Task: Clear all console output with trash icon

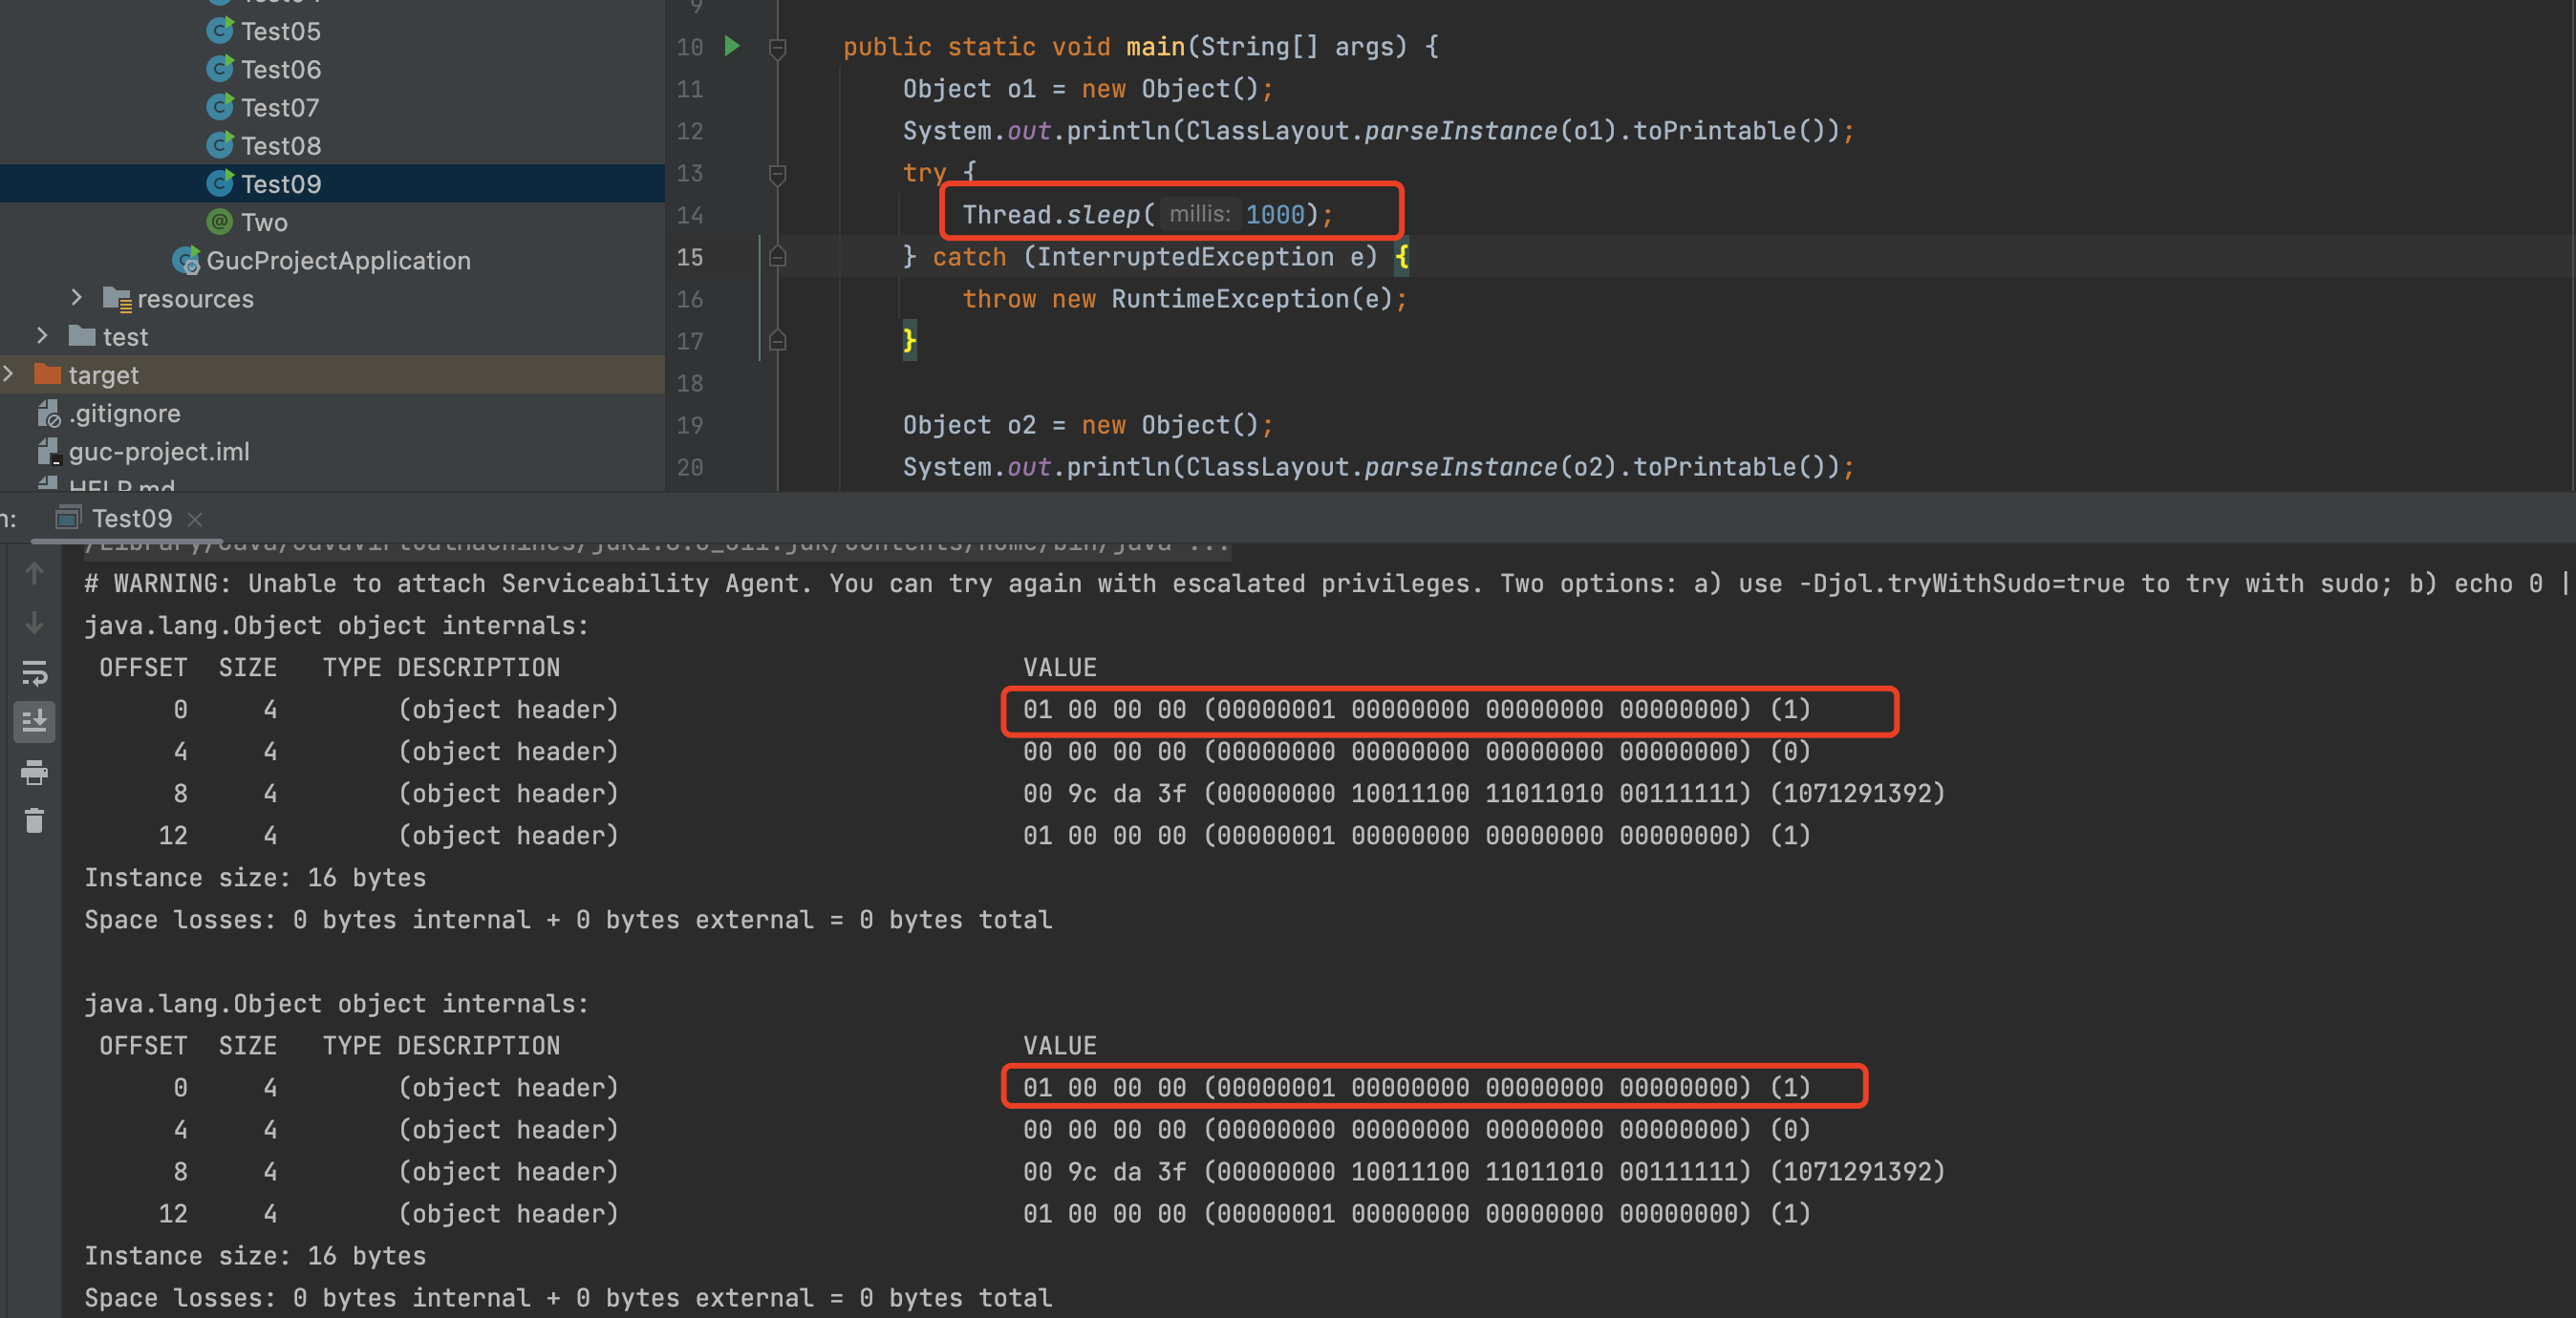Action: pyautogui.click(x=34, y=820)
